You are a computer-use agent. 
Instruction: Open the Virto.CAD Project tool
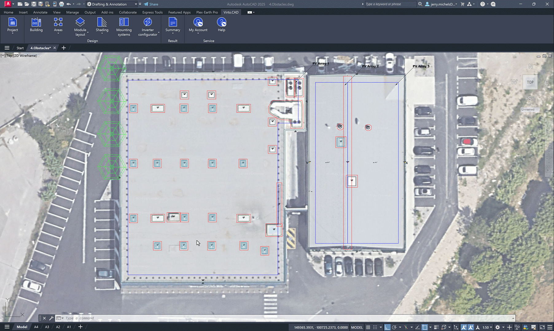coord(12,25)
